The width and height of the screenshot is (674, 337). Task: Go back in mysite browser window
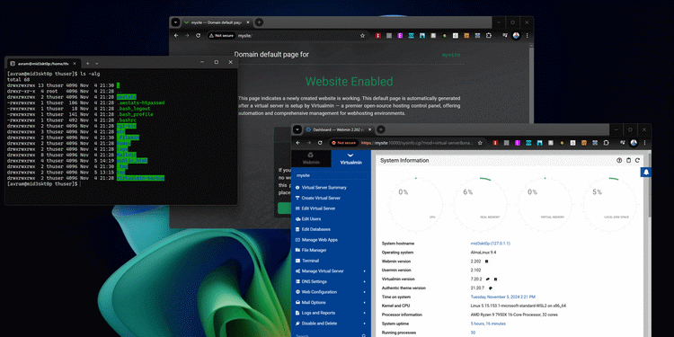point(176,36)
